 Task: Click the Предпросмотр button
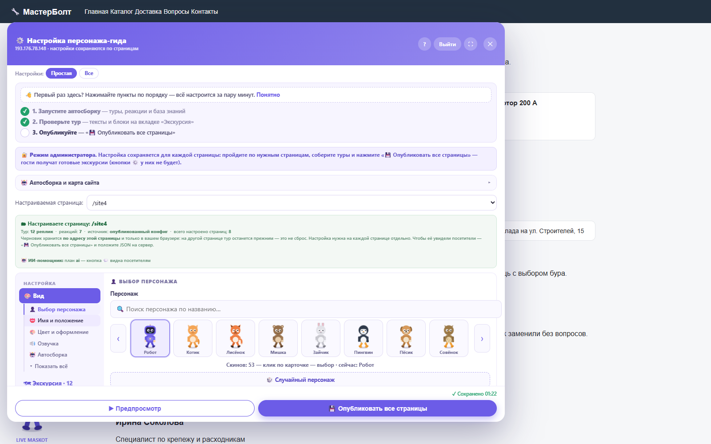click(x=135, y=408)
